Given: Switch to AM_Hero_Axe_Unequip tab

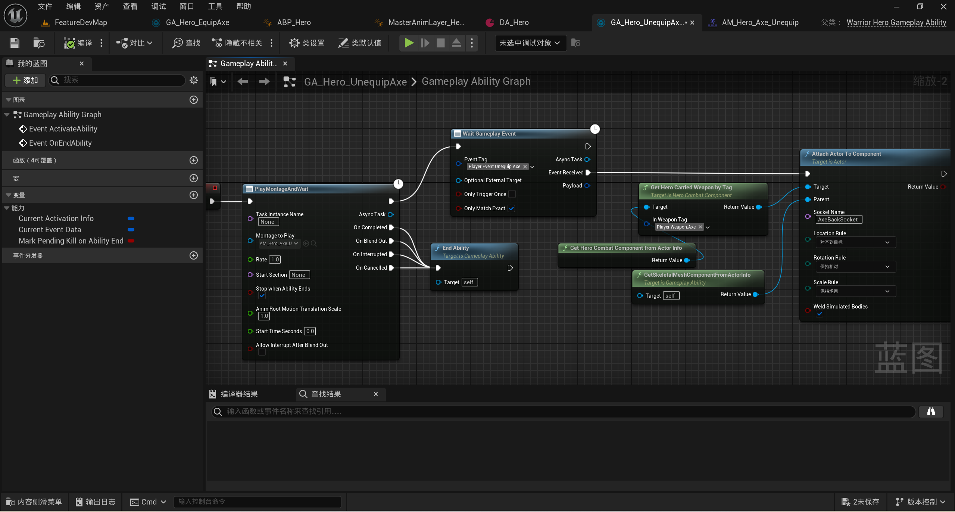Looking at the screenshot, I should [x=760, y=22].
